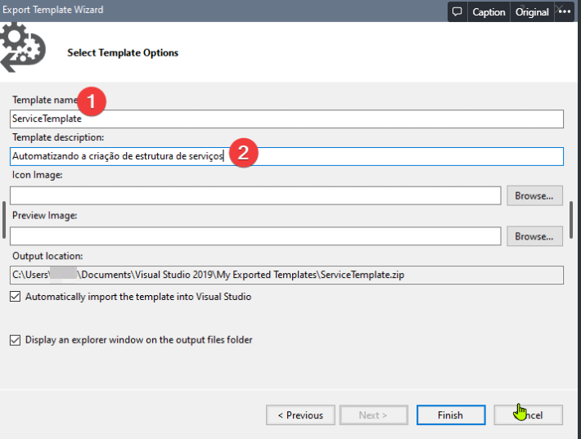Click the Template description label
This screenshot has height=439, width=581.
58,137
